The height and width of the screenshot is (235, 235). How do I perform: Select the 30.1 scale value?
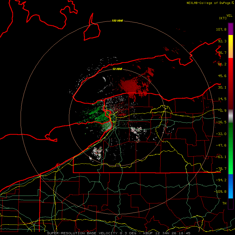(x=222, y=87)
